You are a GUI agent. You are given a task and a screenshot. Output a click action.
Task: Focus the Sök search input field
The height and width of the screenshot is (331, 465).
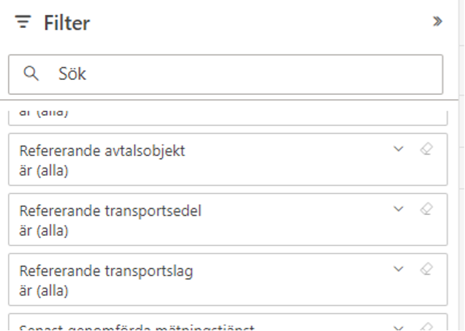coord(226,74)
